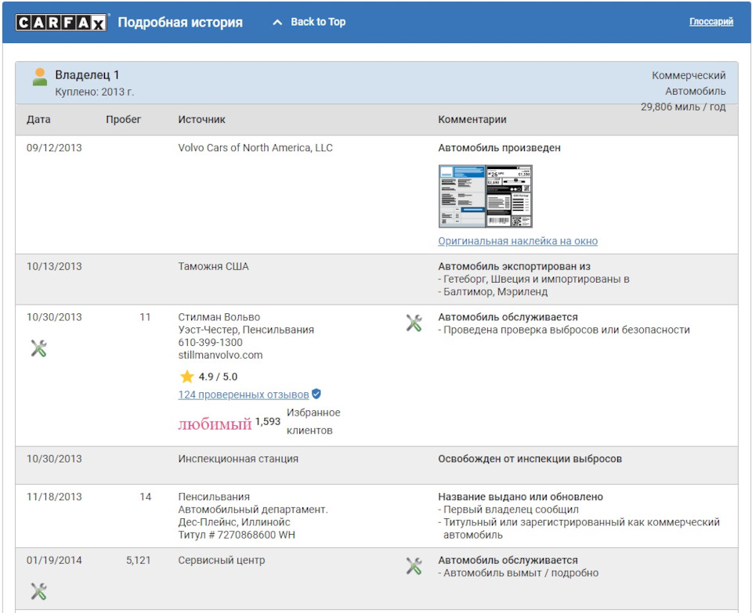Click the Инспекционная станция source text
The image size is (752, 613).
pyautogui.click(x=238, y=459)
